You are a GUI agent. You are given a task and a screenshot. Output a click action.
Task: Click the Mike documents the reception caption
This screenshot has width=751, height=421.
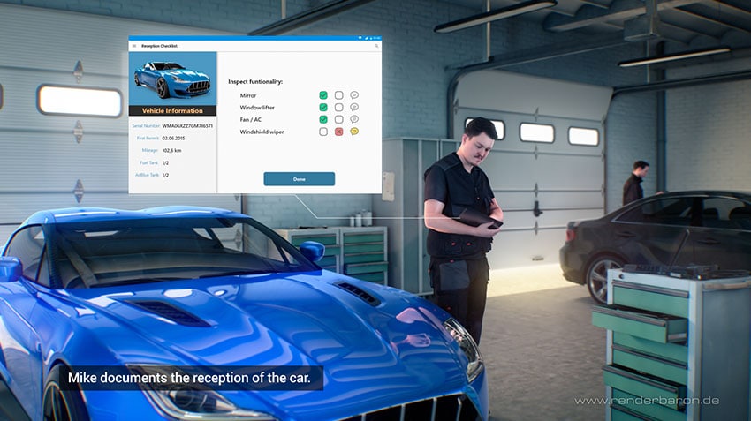click(x=189, y=378)
